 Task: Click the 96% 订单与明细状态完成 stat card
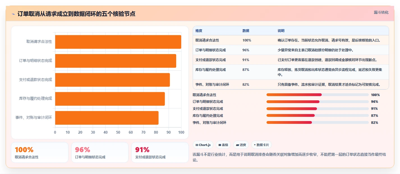pyautogui.click(x=100, y=152)
